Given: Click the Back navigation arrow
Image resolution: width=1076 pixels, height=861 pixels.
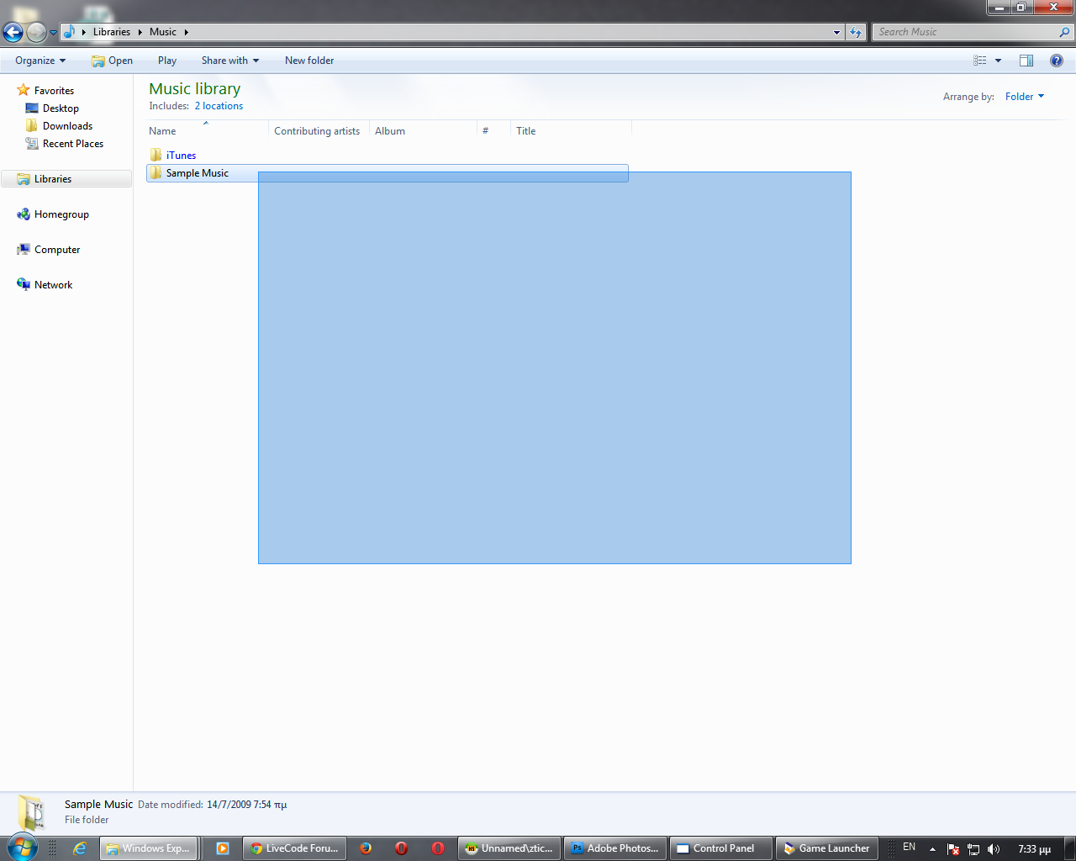Looking at the screenshot, I should tap(13, 32).
